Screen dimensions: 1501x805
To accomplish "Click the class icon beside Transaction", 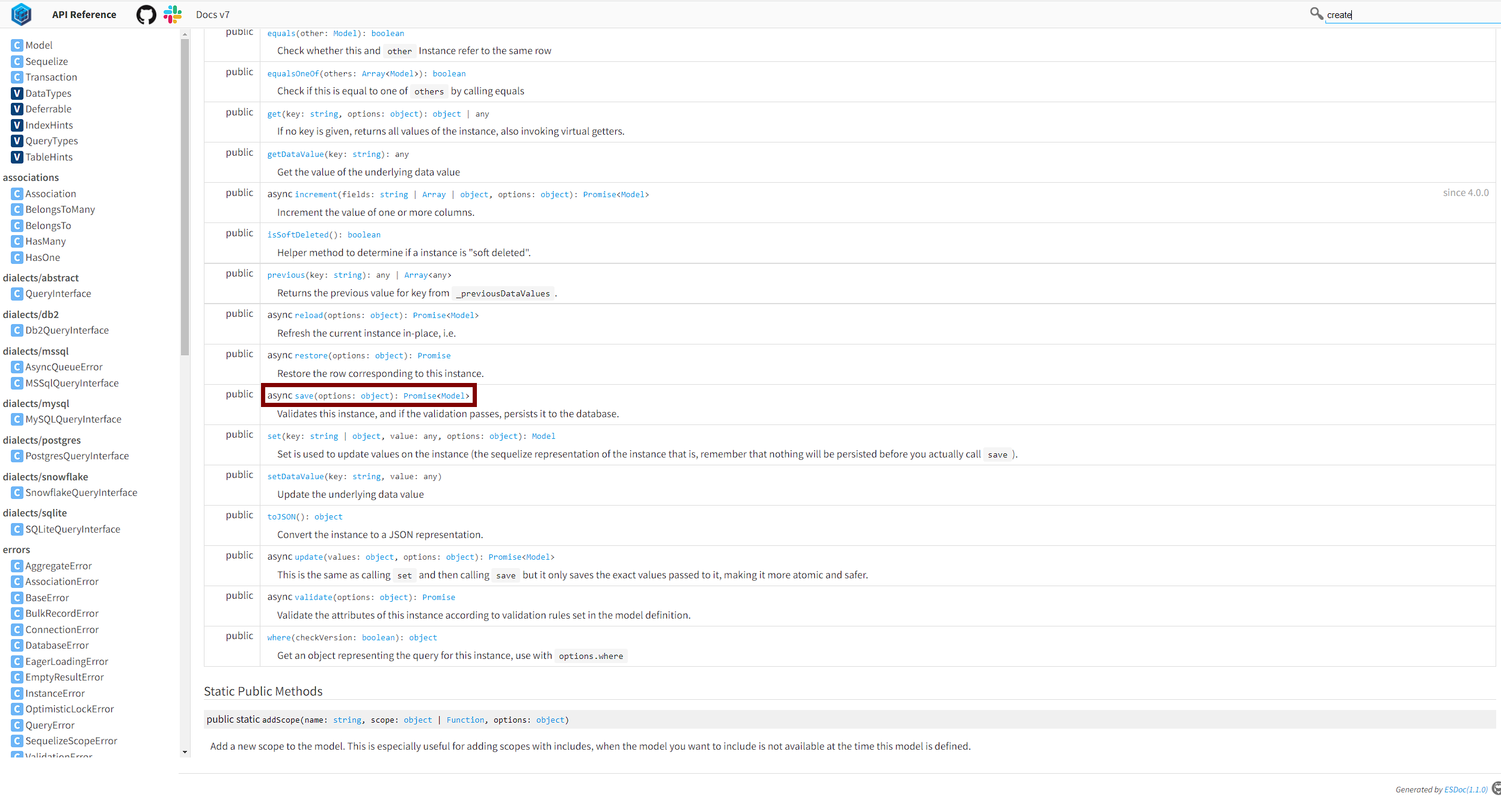I will [x=17, y=77].
